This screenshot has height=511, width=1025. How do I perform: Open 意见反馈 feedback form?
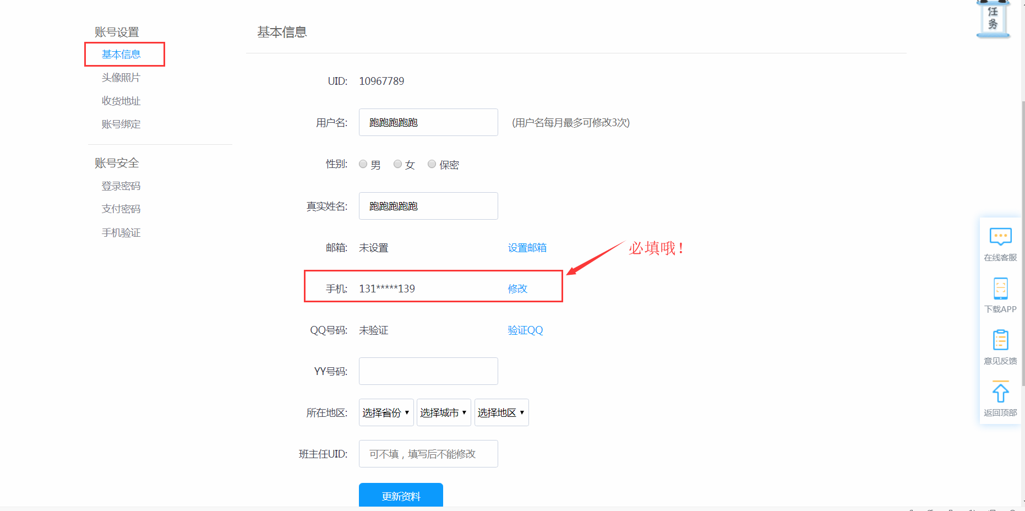coord(1000,345)
